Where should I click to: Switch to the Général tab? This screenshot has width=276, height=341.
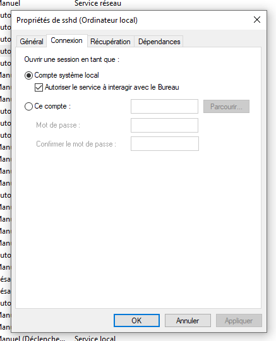[x=32, y=41]
